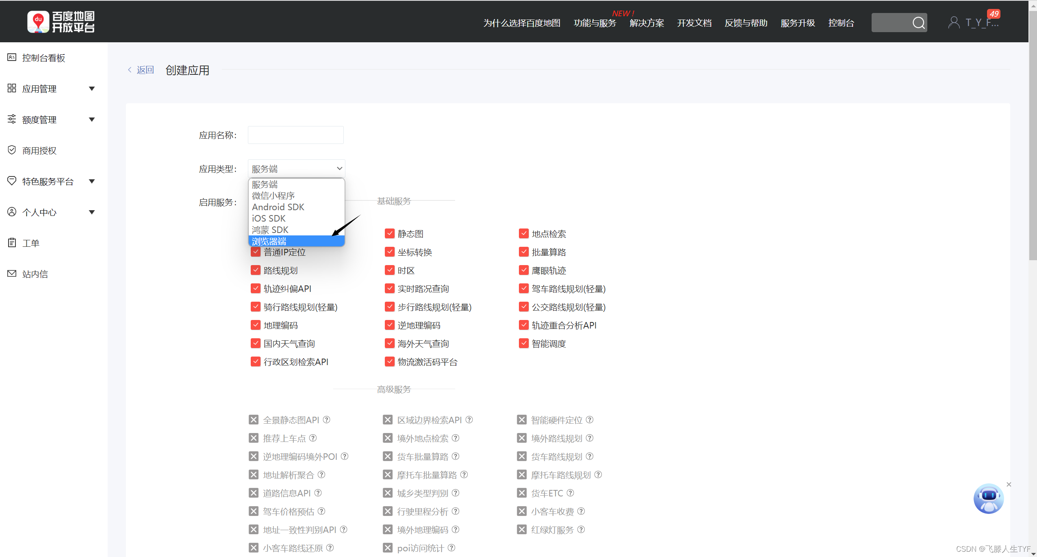Open 服务升级 menu
1037x557 pixels.
tap(798, 23)
